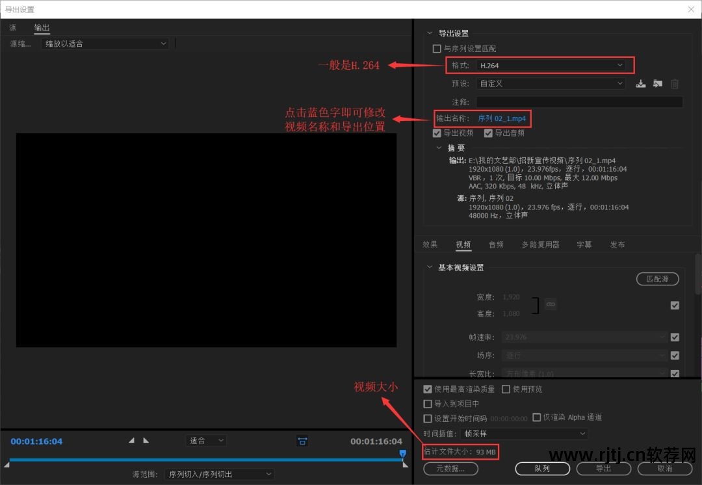Collapse the 导出设置 section

(430, 33)
